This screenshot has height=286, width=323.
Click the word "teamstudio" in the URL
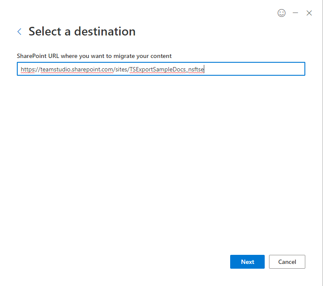coord(54,69)
